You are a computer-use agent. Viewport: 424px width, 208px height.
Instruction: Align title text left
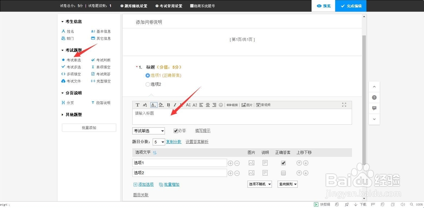[201, 105]
